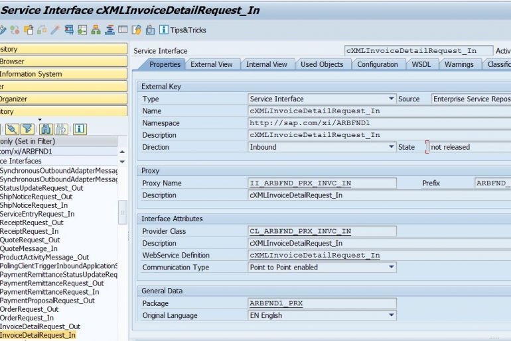Click the Information System button
Viewport: 511px width, 341px height.
pyautogui.click(x=63, y=73)
